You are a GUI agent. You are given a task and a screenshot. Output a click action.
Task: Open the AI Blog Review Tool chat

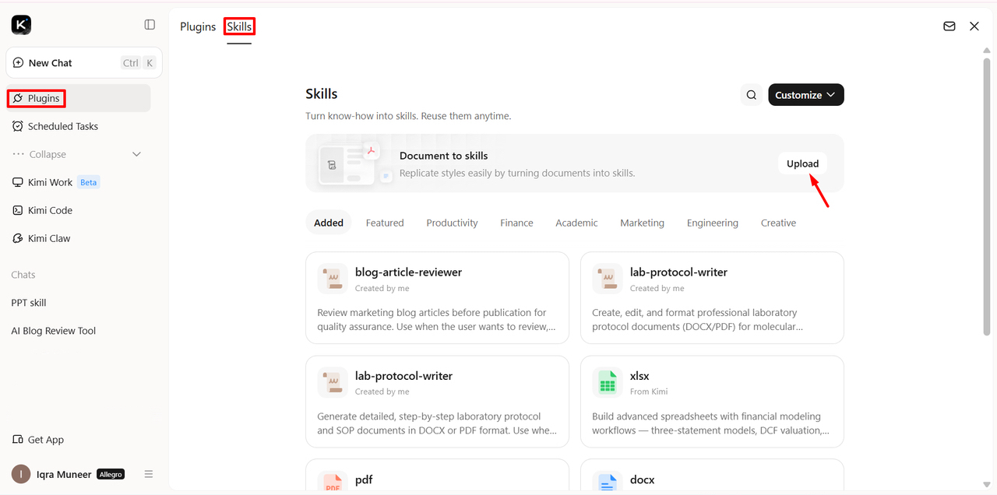(x=54, y=331)
